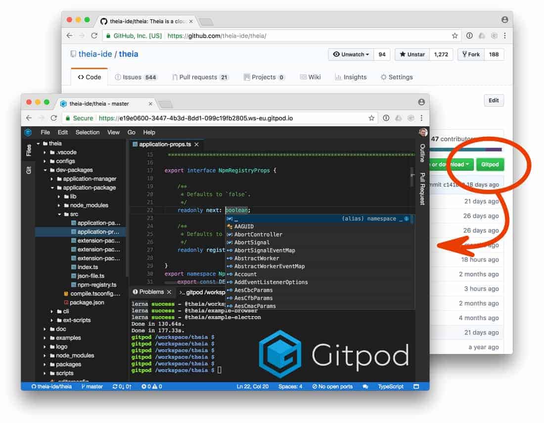Screen dimensions: 544x423
Task: Expand the examples folder
Action: coord(45,338)
